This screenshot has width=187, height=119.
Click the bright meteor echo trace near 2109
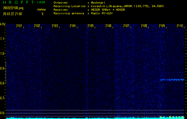coord(172,80)
